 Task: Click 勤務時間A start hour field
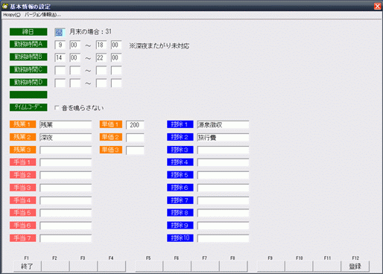[x=60, y=45]
